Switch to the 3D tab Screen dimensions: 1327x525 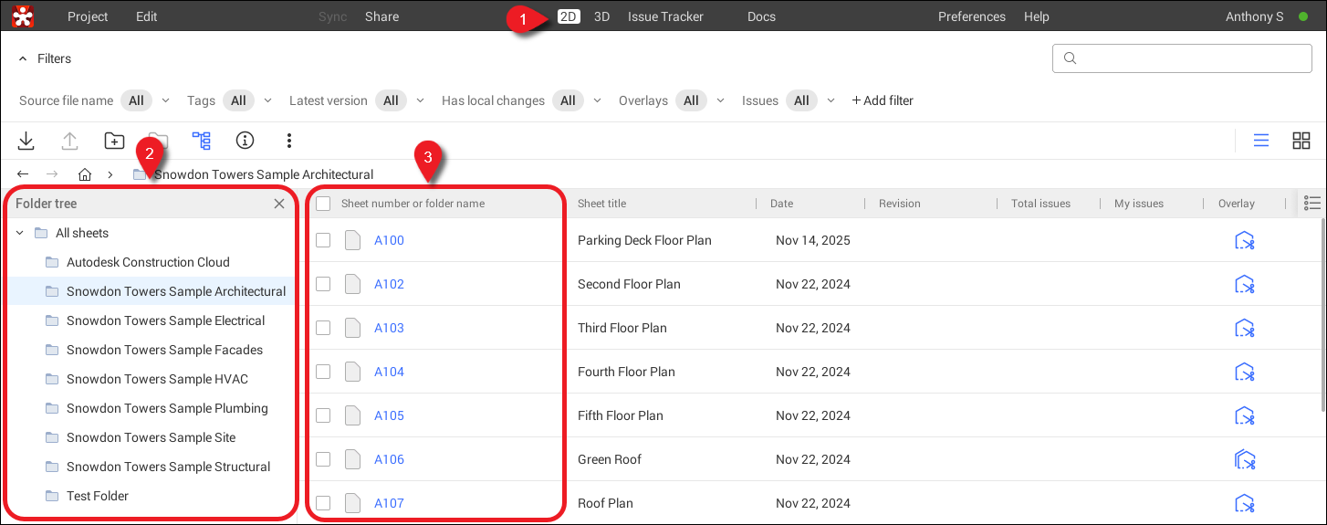(x=601, y=16)
